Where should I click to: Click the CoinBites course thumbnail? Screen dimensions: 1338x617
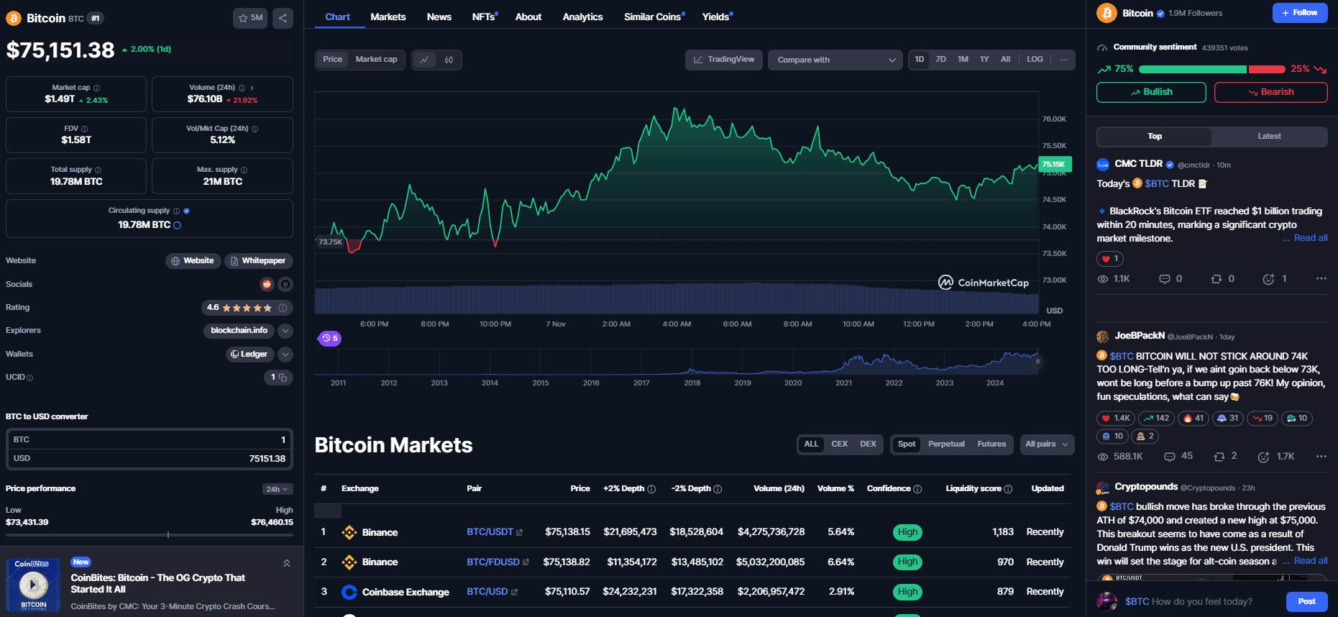(x=33, y=585)
